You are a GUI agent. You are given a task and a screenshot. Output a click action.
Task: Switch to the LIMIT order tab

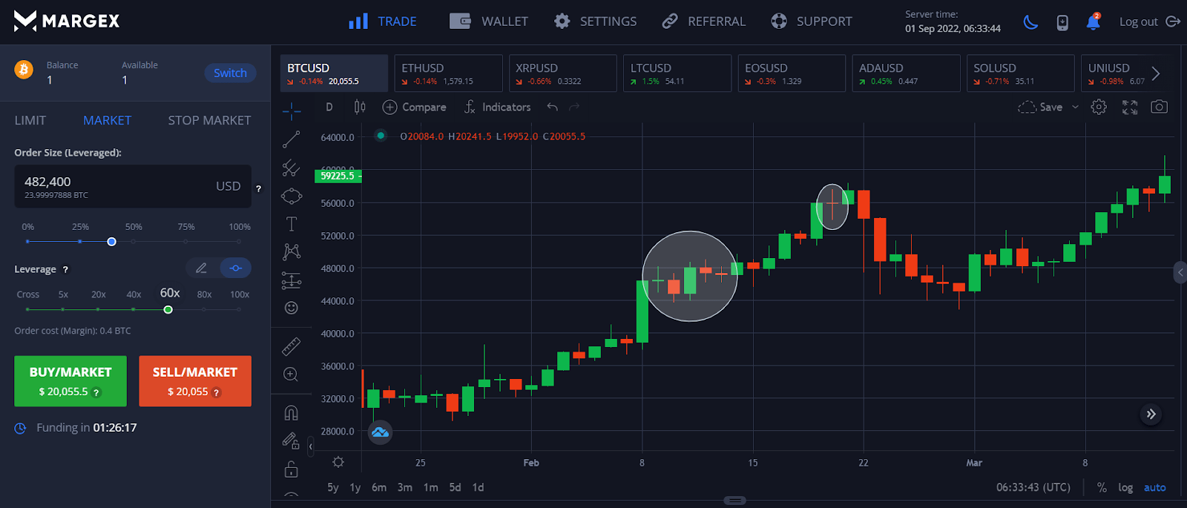pyautogui.click(x=30, y=120)
